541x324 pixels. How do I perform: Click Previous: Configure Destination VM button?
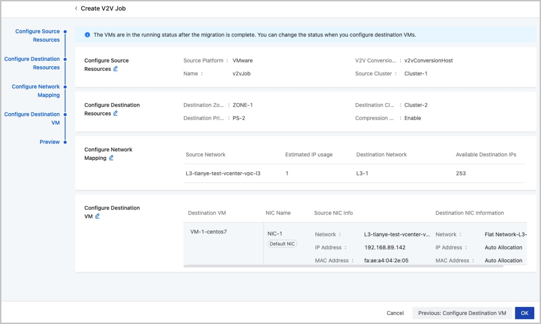[462, 313]
